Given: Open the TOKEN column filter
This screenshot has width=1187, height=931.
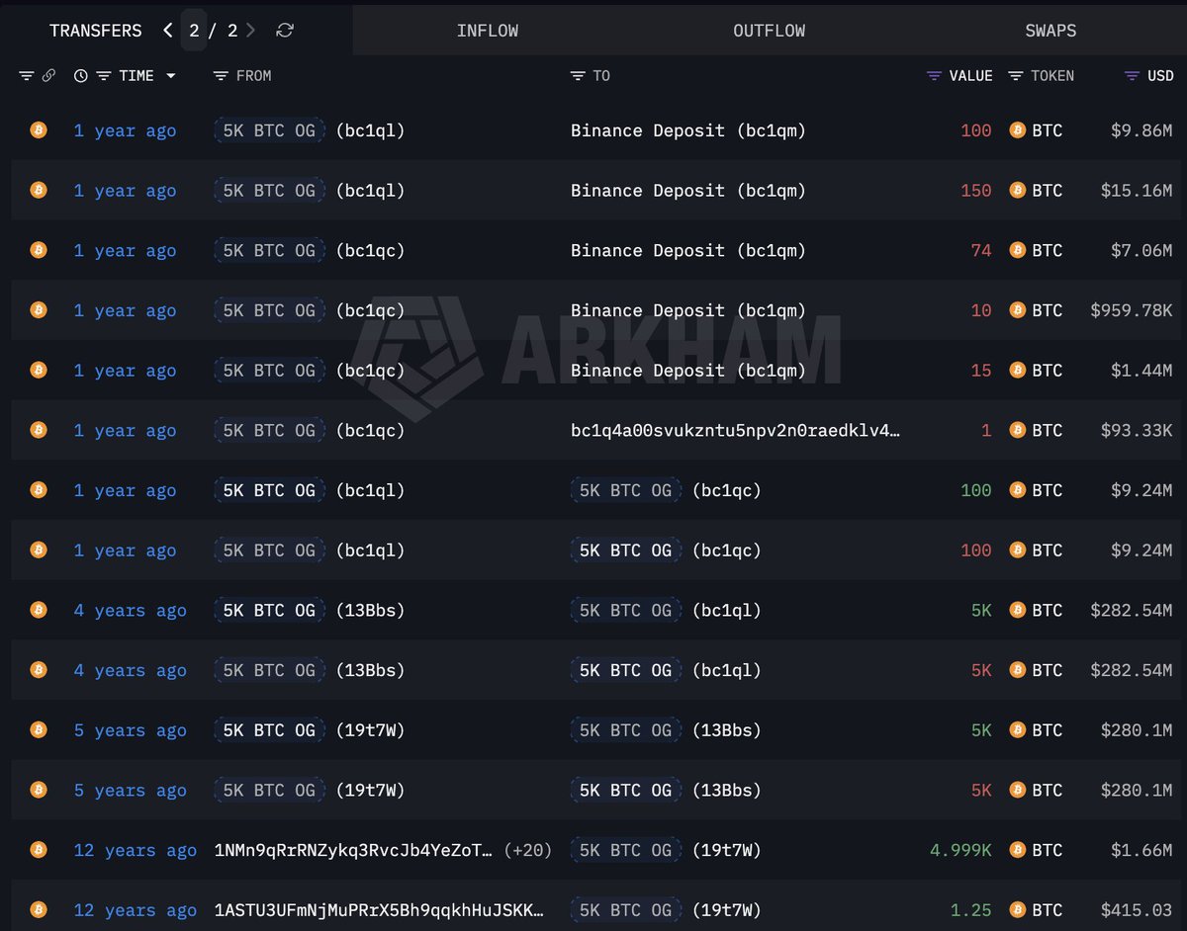Looking at the screenshot, I should [1016, 76].
